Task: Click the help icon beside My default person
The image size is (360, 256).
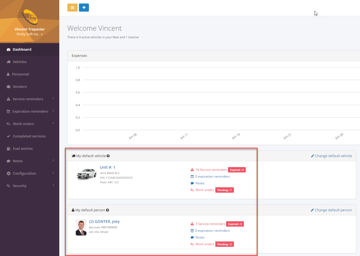Action: click(x=108, y=210)
